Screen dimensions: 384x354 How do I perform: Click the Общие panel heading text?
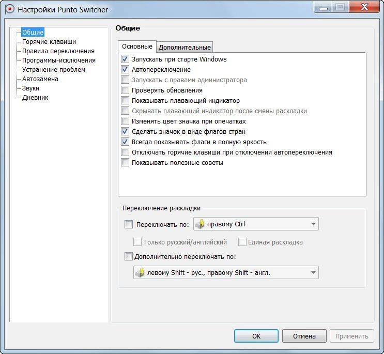(x=128, y=28)
